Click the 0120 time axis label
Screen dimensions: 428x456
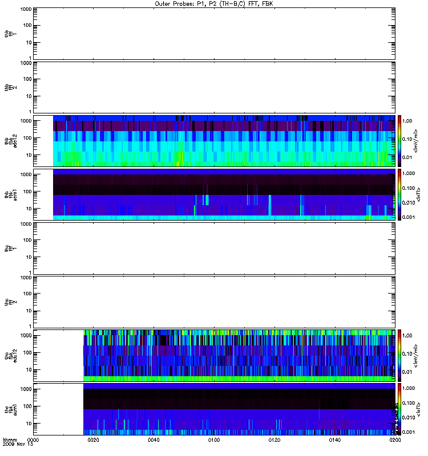[274, 440]
